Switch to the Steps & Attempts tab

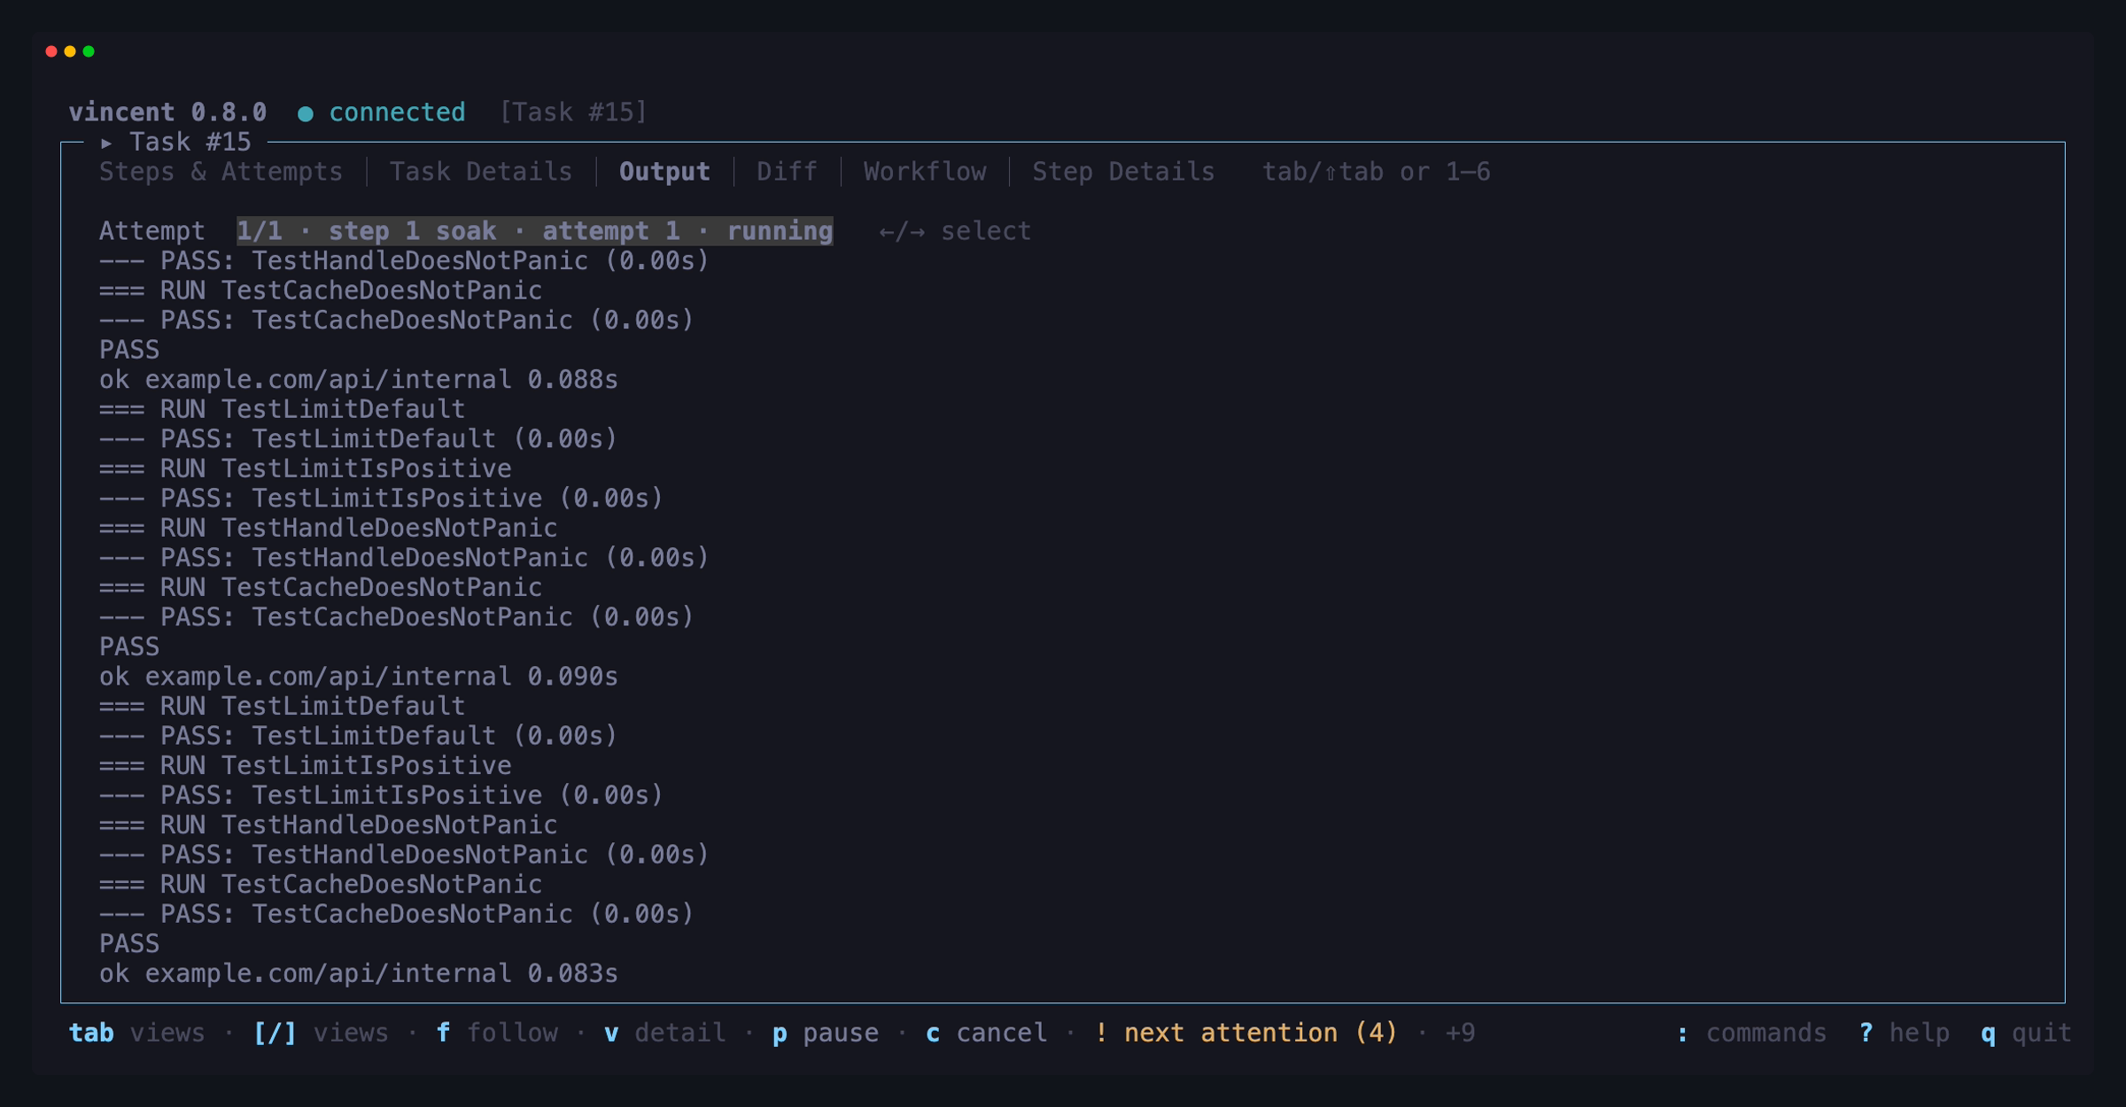point(221,172)
